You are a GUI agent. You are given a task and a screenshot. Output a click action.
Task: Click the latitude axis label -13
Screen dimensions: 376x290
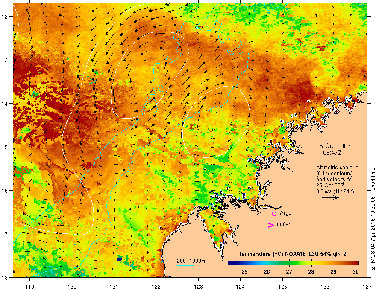coord(4,60)
